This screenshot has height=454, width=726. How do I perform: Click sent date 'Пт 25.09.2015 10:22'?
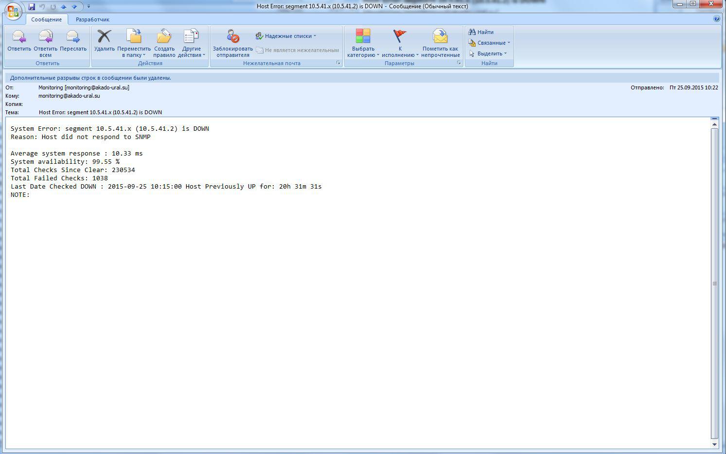pyautogui.click(x=694, y=87)
